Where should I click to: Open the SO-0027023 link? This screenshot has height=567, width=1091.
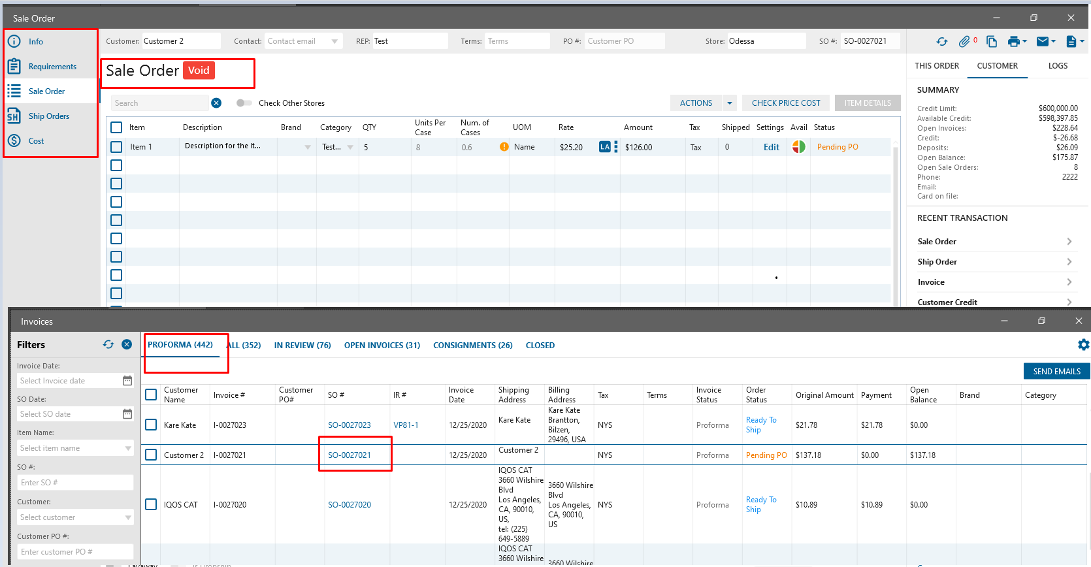pyautogui.click(x=350, y=425)
